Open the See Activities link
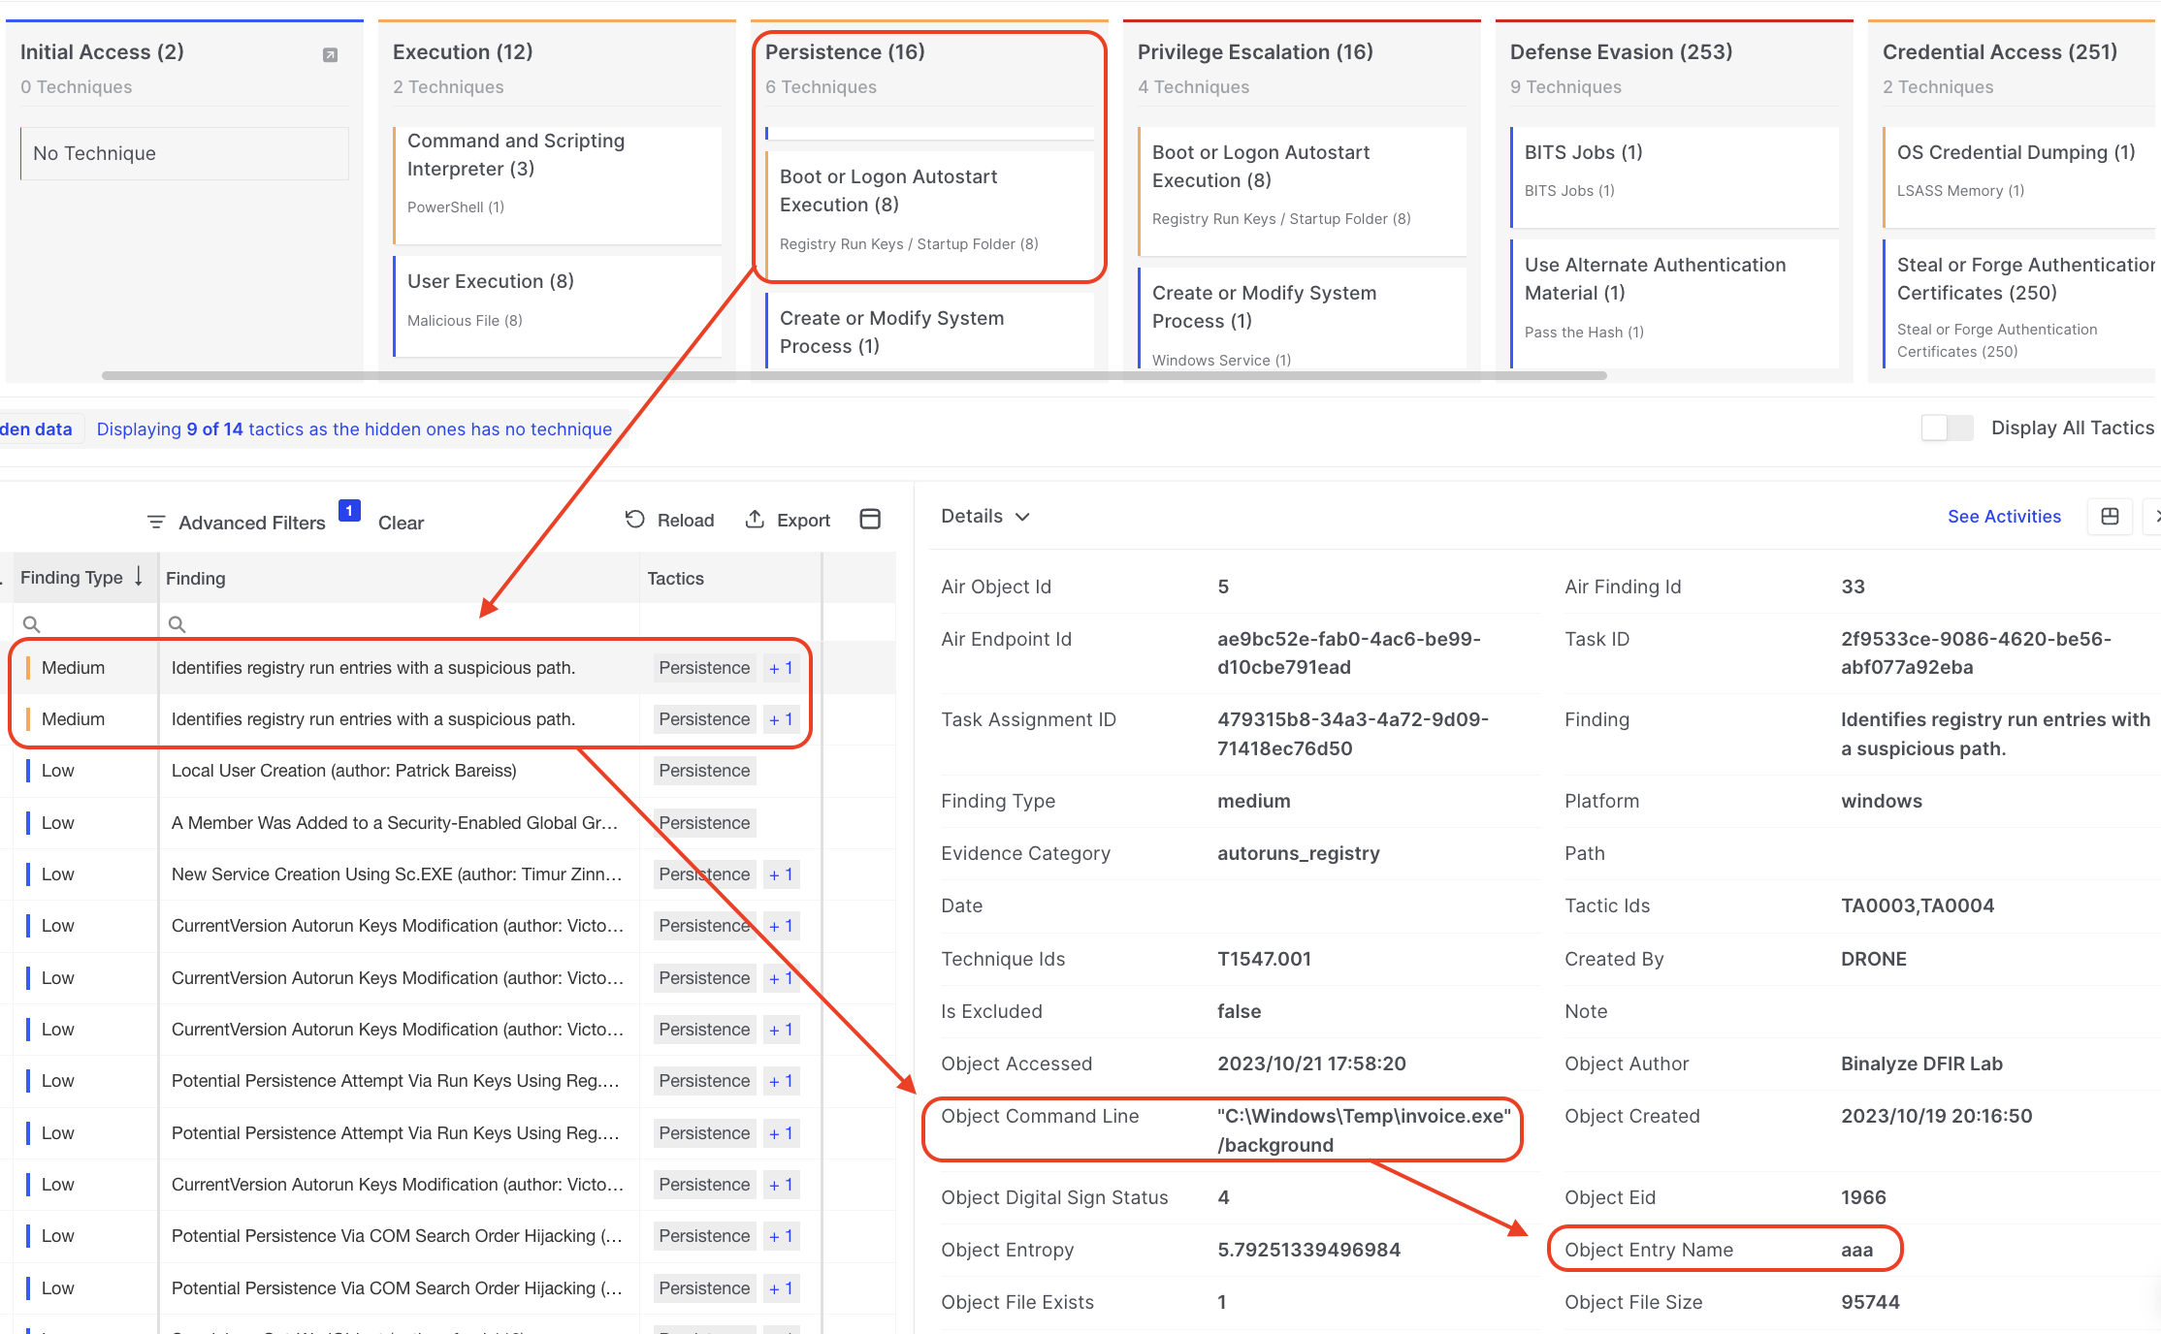Screen dimensions: 2161x1334 (x=2004, y=517)
